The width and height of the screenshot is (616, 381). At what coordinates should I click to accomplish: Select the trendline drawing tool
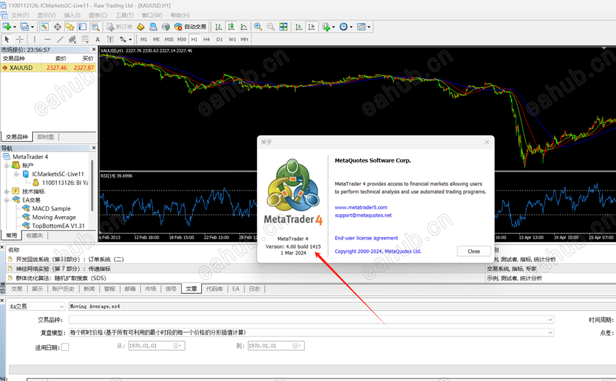[60, 39]
